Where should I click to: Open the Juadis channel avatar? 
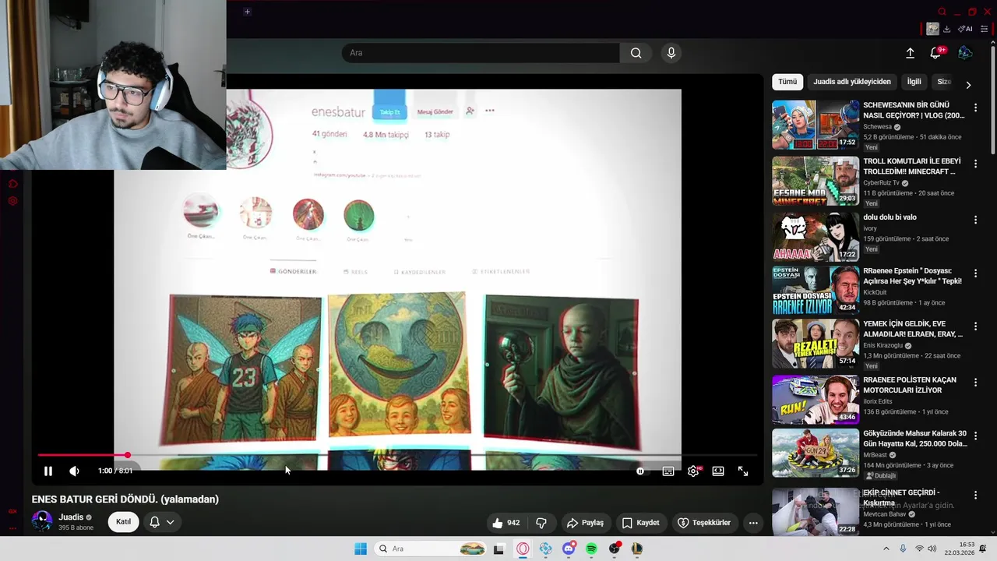(x=42, y=521)
